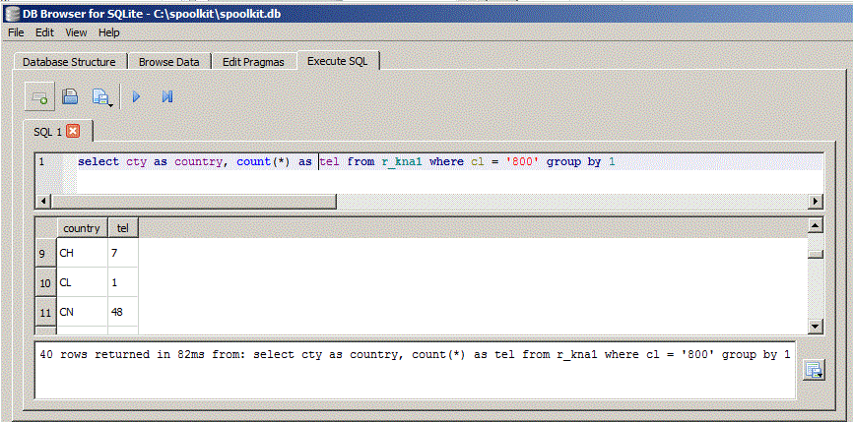Click line number 1 in editor gutter

(x=41, y=162)
